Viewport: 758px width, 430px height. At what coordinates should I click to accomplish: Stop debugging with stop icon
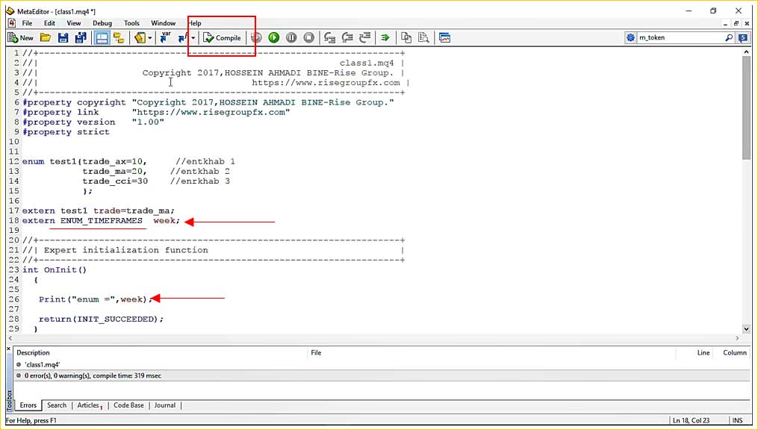click(308, 37)
